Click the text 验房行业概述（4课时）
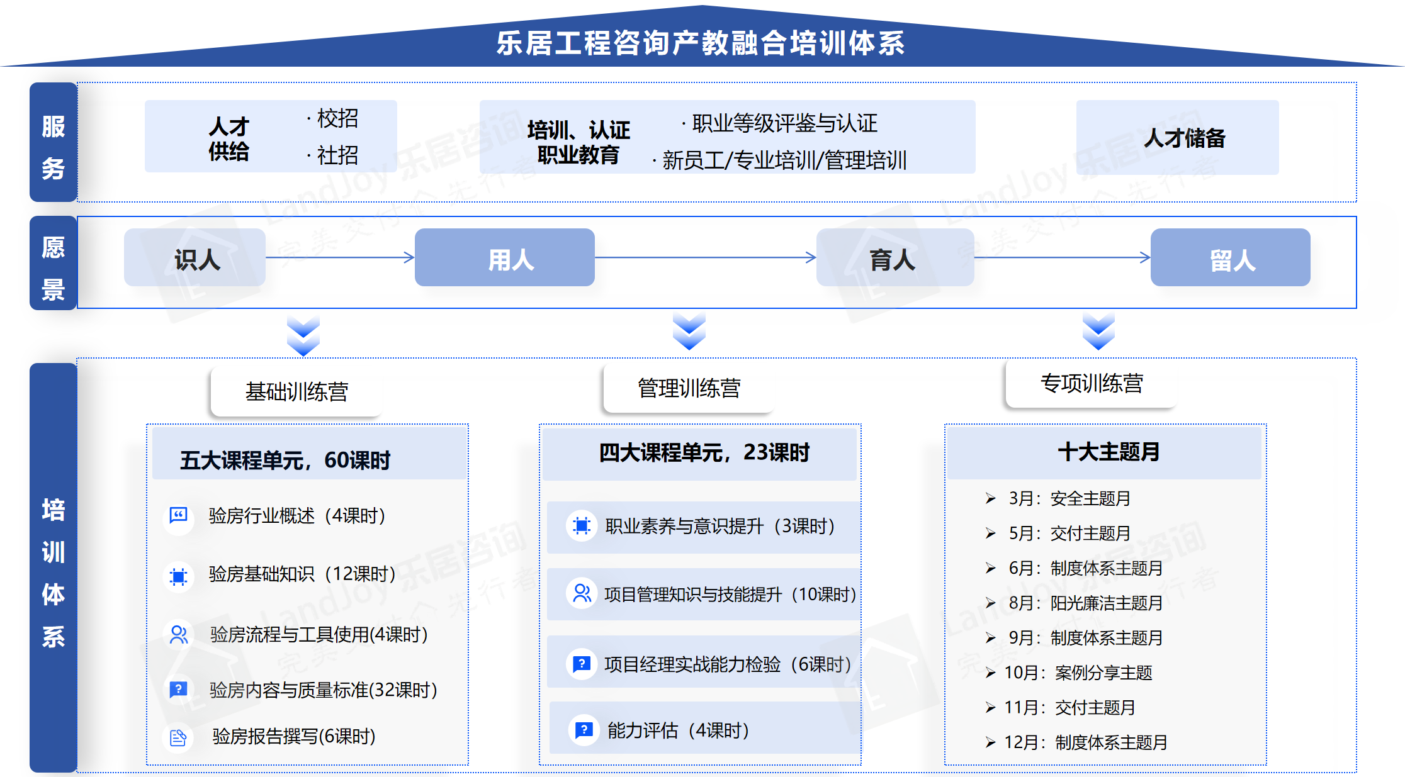1405x777 pixels. (x=297, y=516)
